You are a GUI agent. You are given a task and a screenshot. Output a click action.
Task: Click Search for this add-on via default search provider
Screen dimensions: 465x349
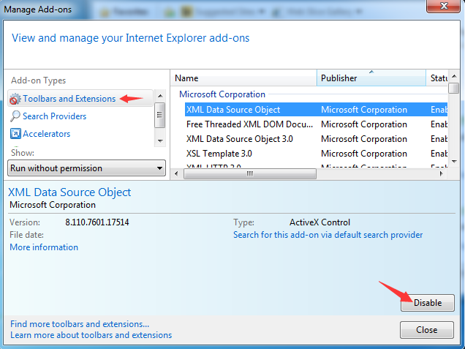click(x=328, y=235)
